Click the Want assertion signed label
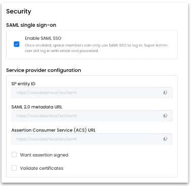 44,155
